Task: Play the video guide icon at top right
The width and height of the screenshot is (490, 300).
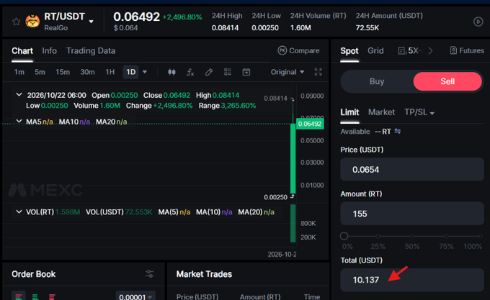Action: 478,22
